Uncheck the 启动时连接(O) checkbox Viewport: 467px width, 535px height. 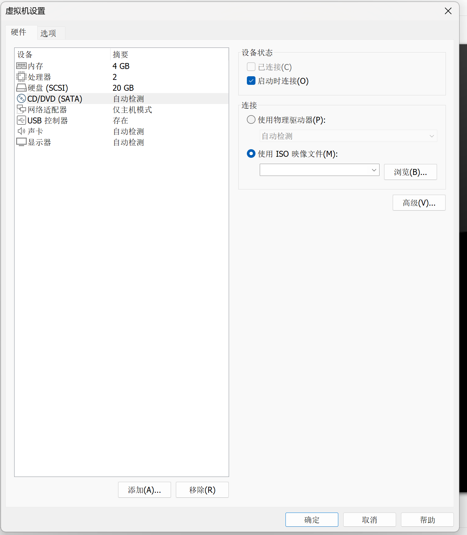(x=251, y=81)
